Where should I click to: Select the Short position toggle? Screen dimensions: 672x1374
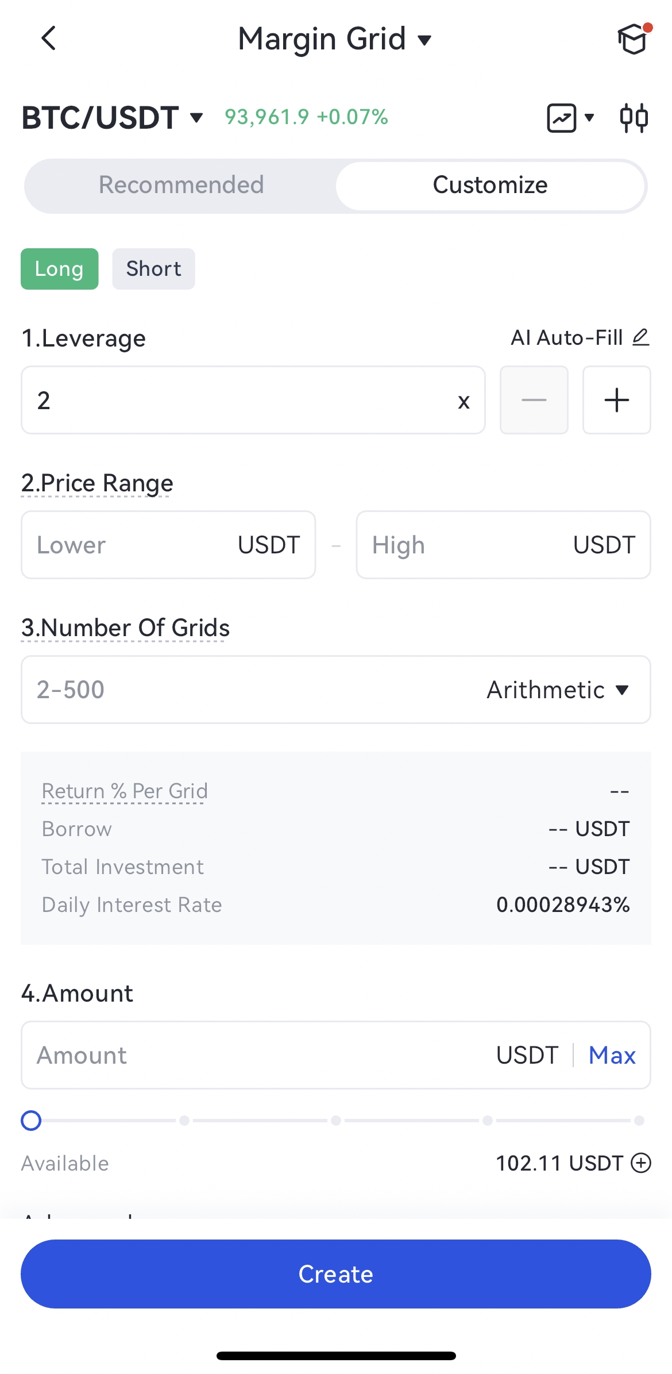click(153, 268)
